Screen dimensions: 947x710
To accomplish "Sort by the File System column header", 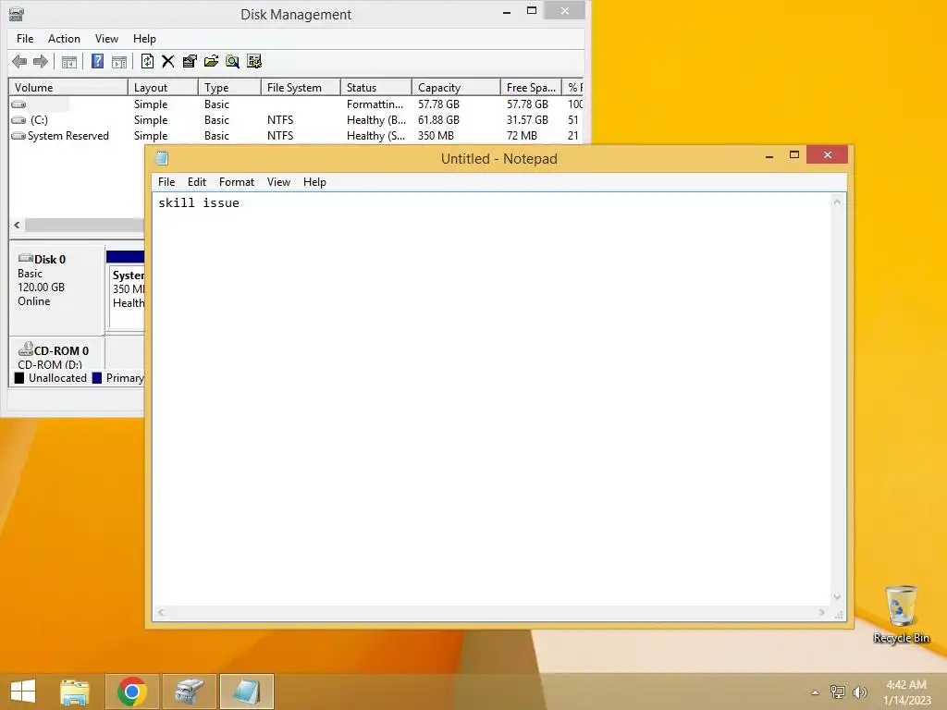I will (301, 88).
